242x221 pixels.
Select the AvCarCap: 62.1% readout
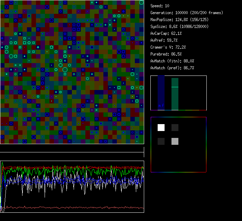pos(166,33)
